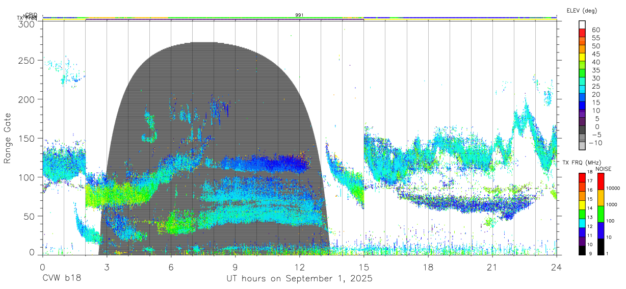Pick the red TX FRQ swatch between 17 and 18
Screen dimensions: 626x289
coord(582,178)
